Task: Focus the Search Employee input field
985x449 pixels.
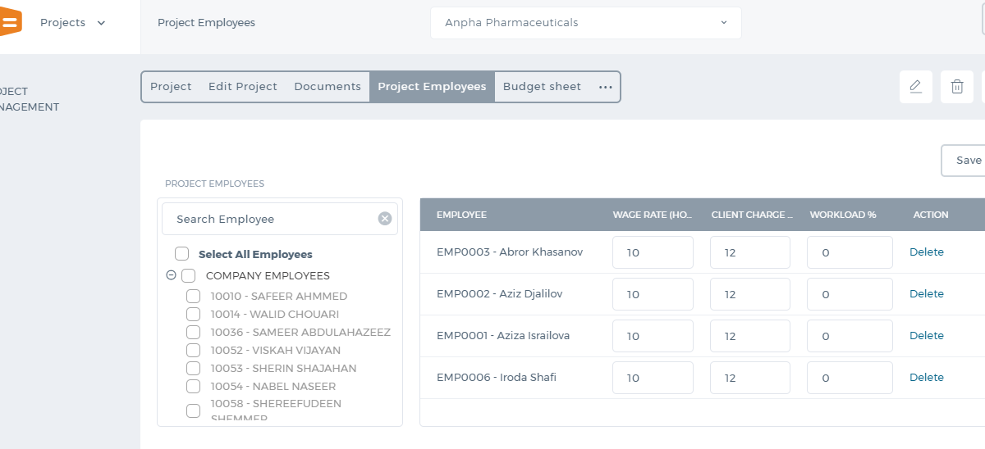Action: click(x=271, y=219)
